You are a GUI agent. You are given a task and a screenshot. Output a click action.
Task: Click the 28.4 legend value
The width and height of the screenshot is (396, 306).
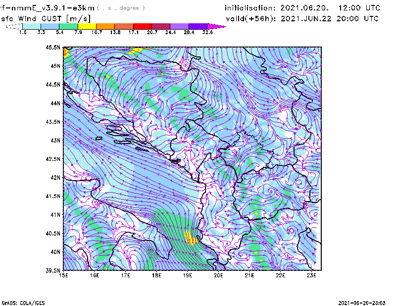(x=189, y=32)
